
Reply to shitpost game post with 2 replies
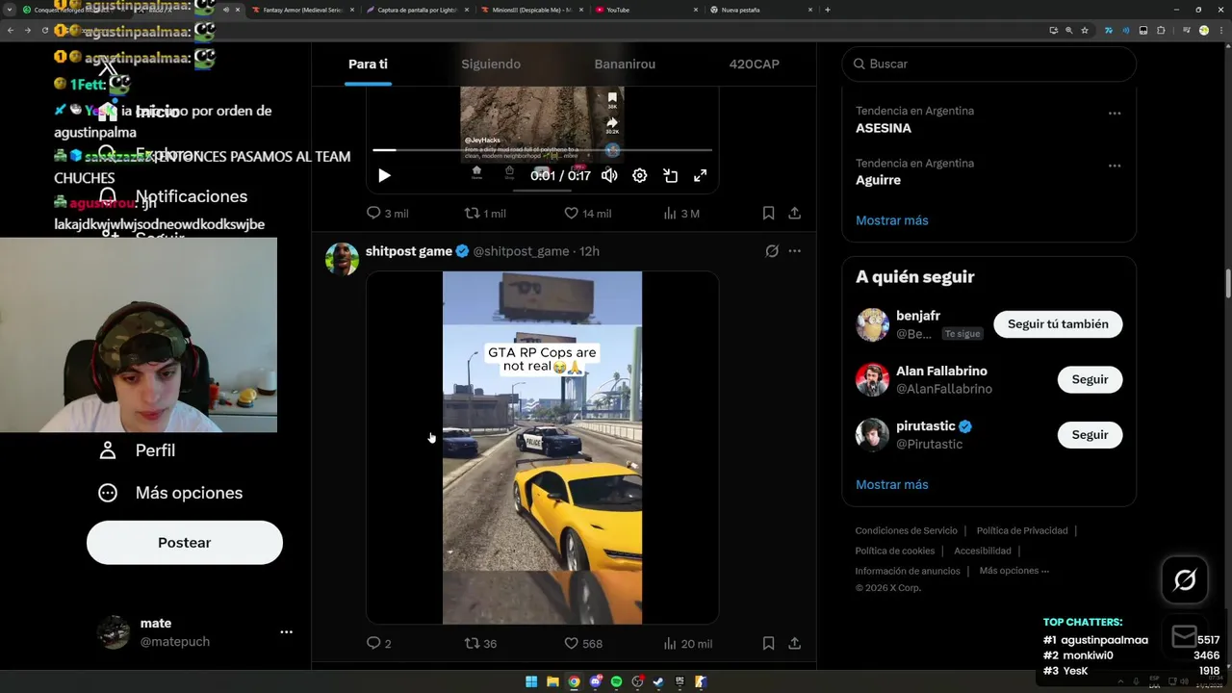(x=379, y=643)
